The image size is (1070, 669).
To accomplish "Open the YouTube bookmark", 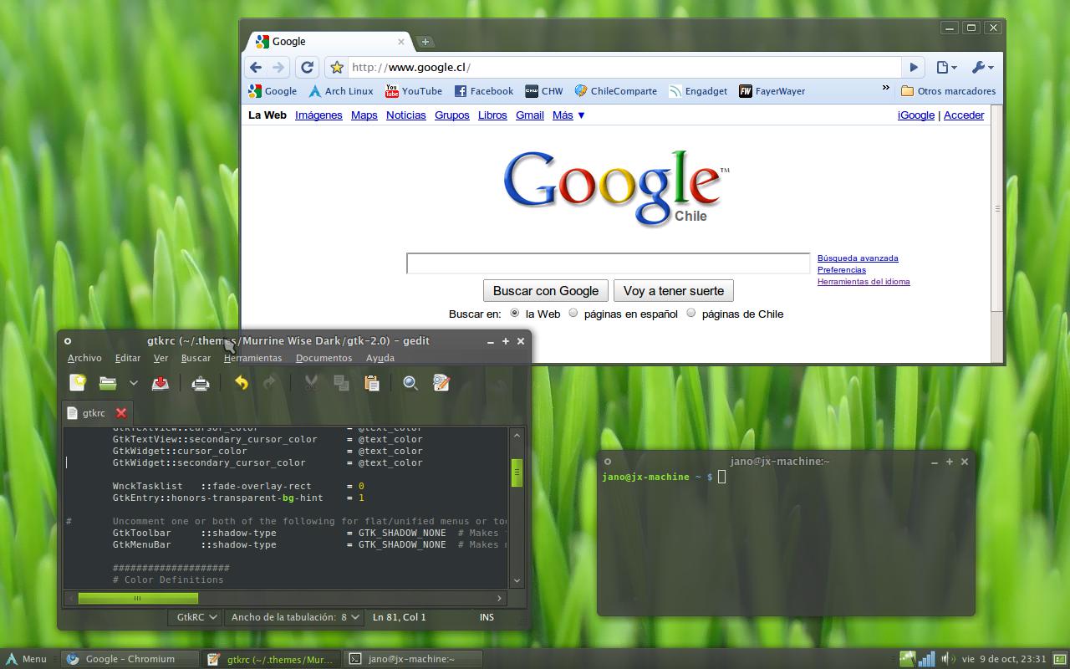I will pyautogui.click(x=413, y=91).
